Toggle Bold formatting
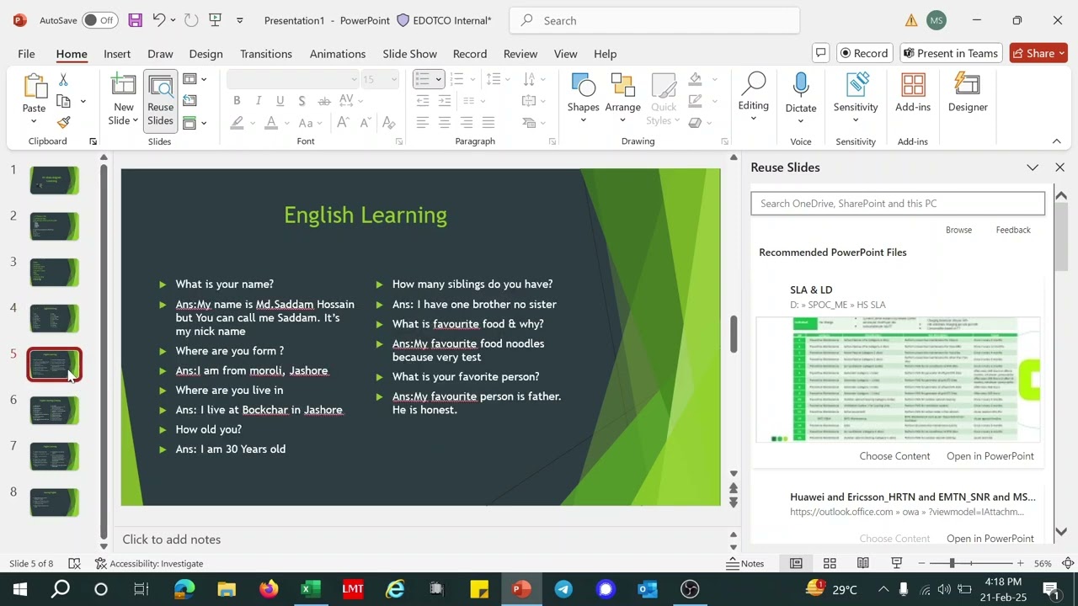The width and height of the screenshot is (1078, 606). (x=237, y=101)
